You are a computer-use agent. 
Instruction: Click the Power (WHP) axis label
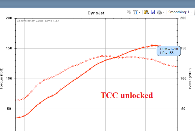[190, 79]
